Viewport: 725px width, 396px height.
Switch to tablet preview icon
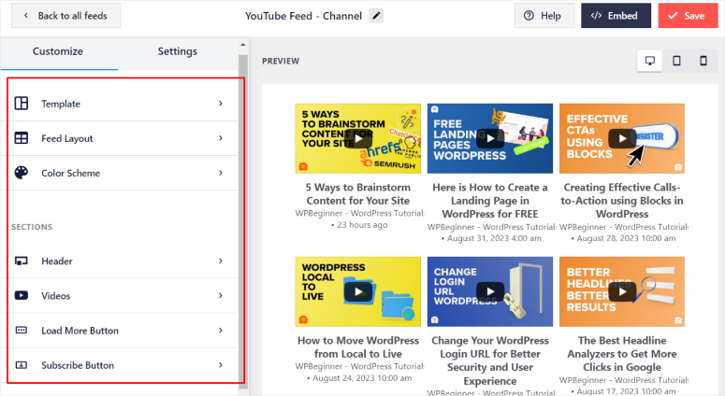click(x=676, y=61)
